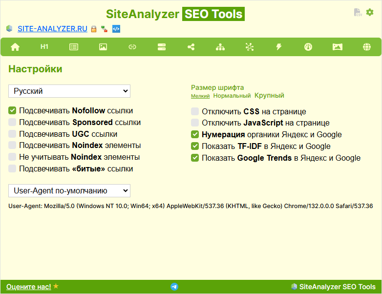Click the settings gear icon

click(370, 12)
